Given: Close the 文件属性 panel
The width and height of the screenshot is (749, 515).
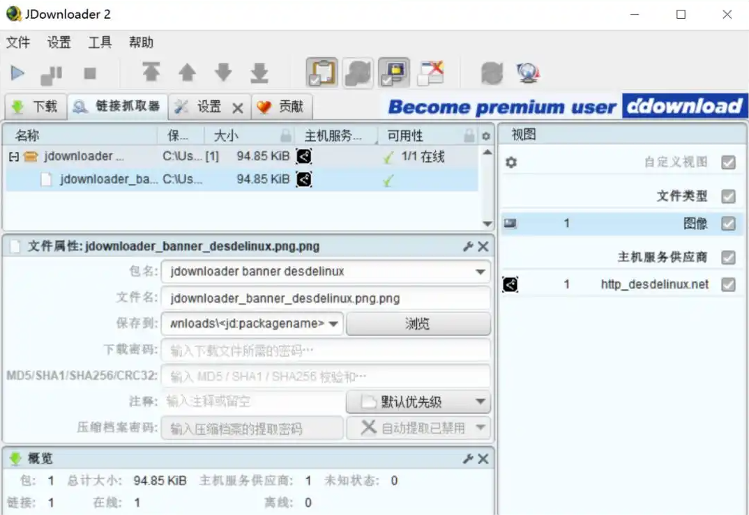Looking at the screenshot, I should click(x=483, y=246).
